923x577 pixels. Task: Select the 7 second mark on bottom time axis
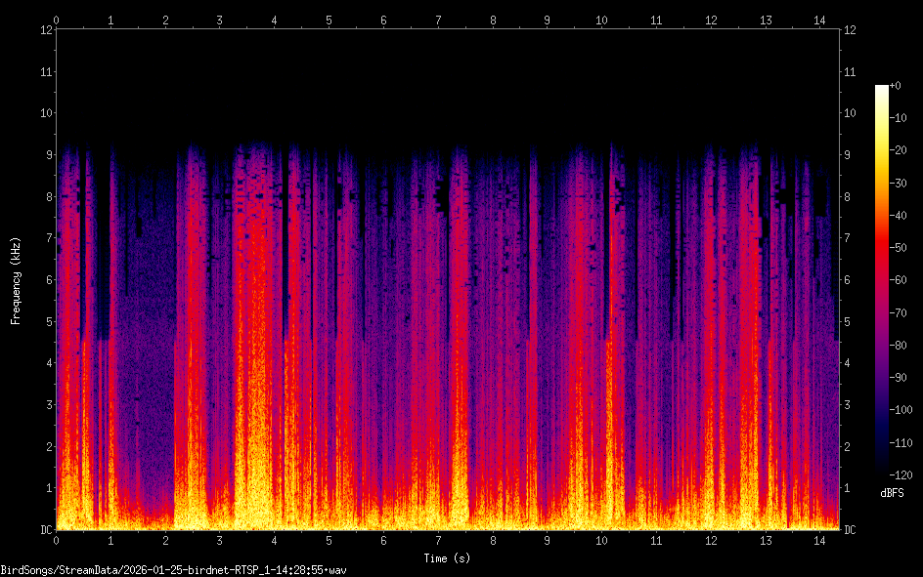click(438, 540)
